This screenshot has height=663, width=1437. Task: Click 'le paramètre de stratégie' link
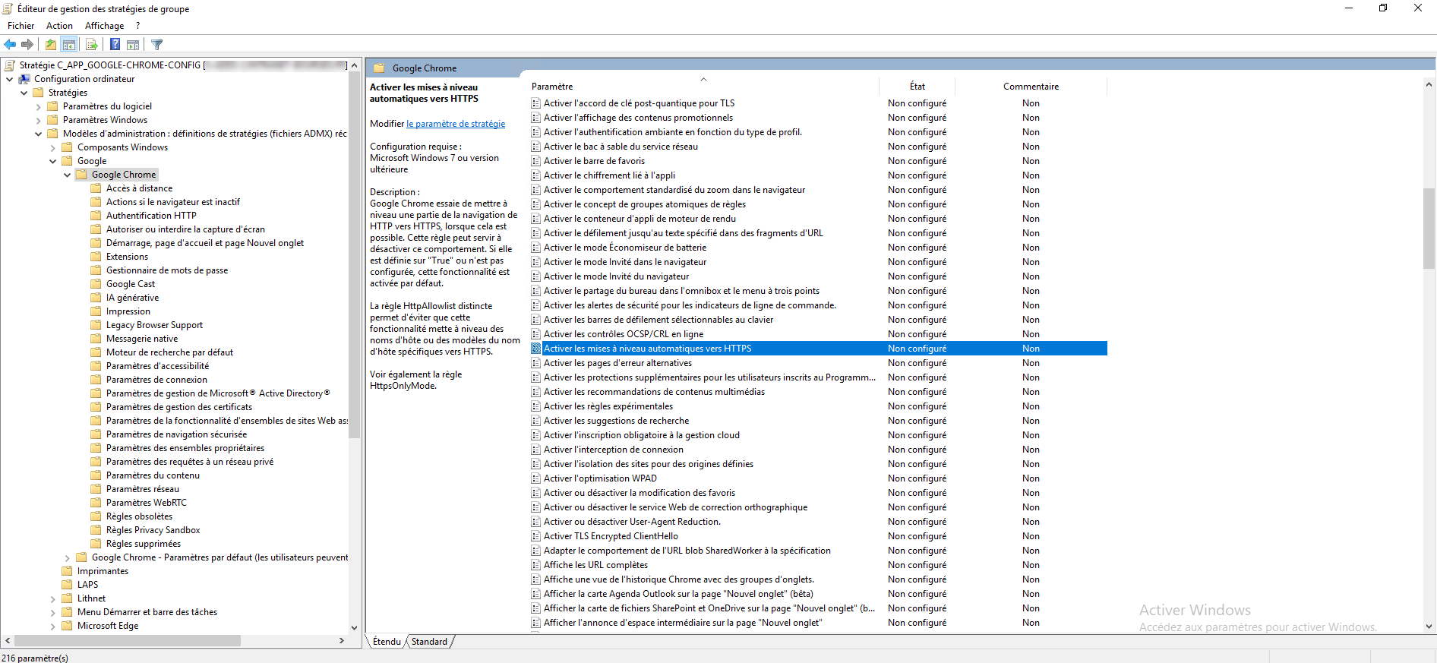click(455, 124)
